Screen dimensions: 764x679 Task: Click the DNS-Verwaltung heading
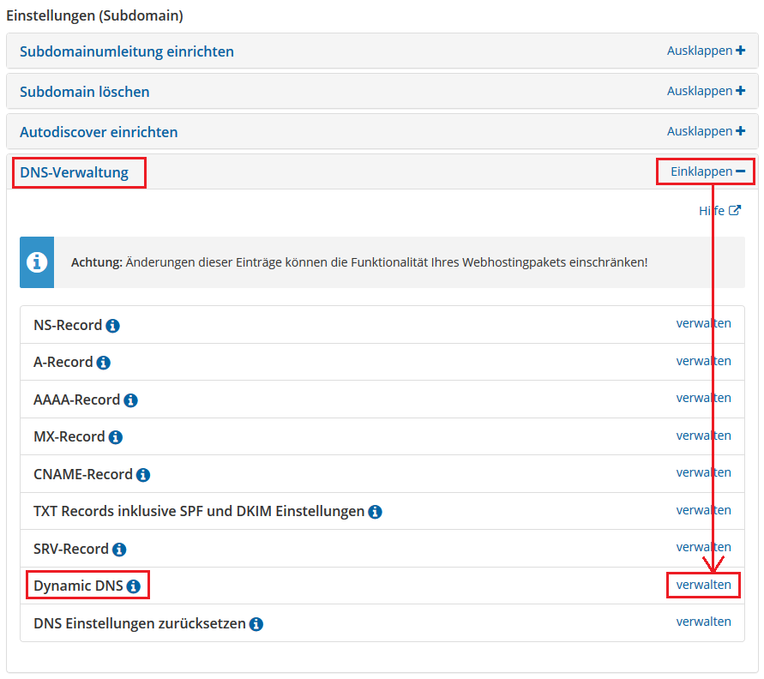(74, 173)
